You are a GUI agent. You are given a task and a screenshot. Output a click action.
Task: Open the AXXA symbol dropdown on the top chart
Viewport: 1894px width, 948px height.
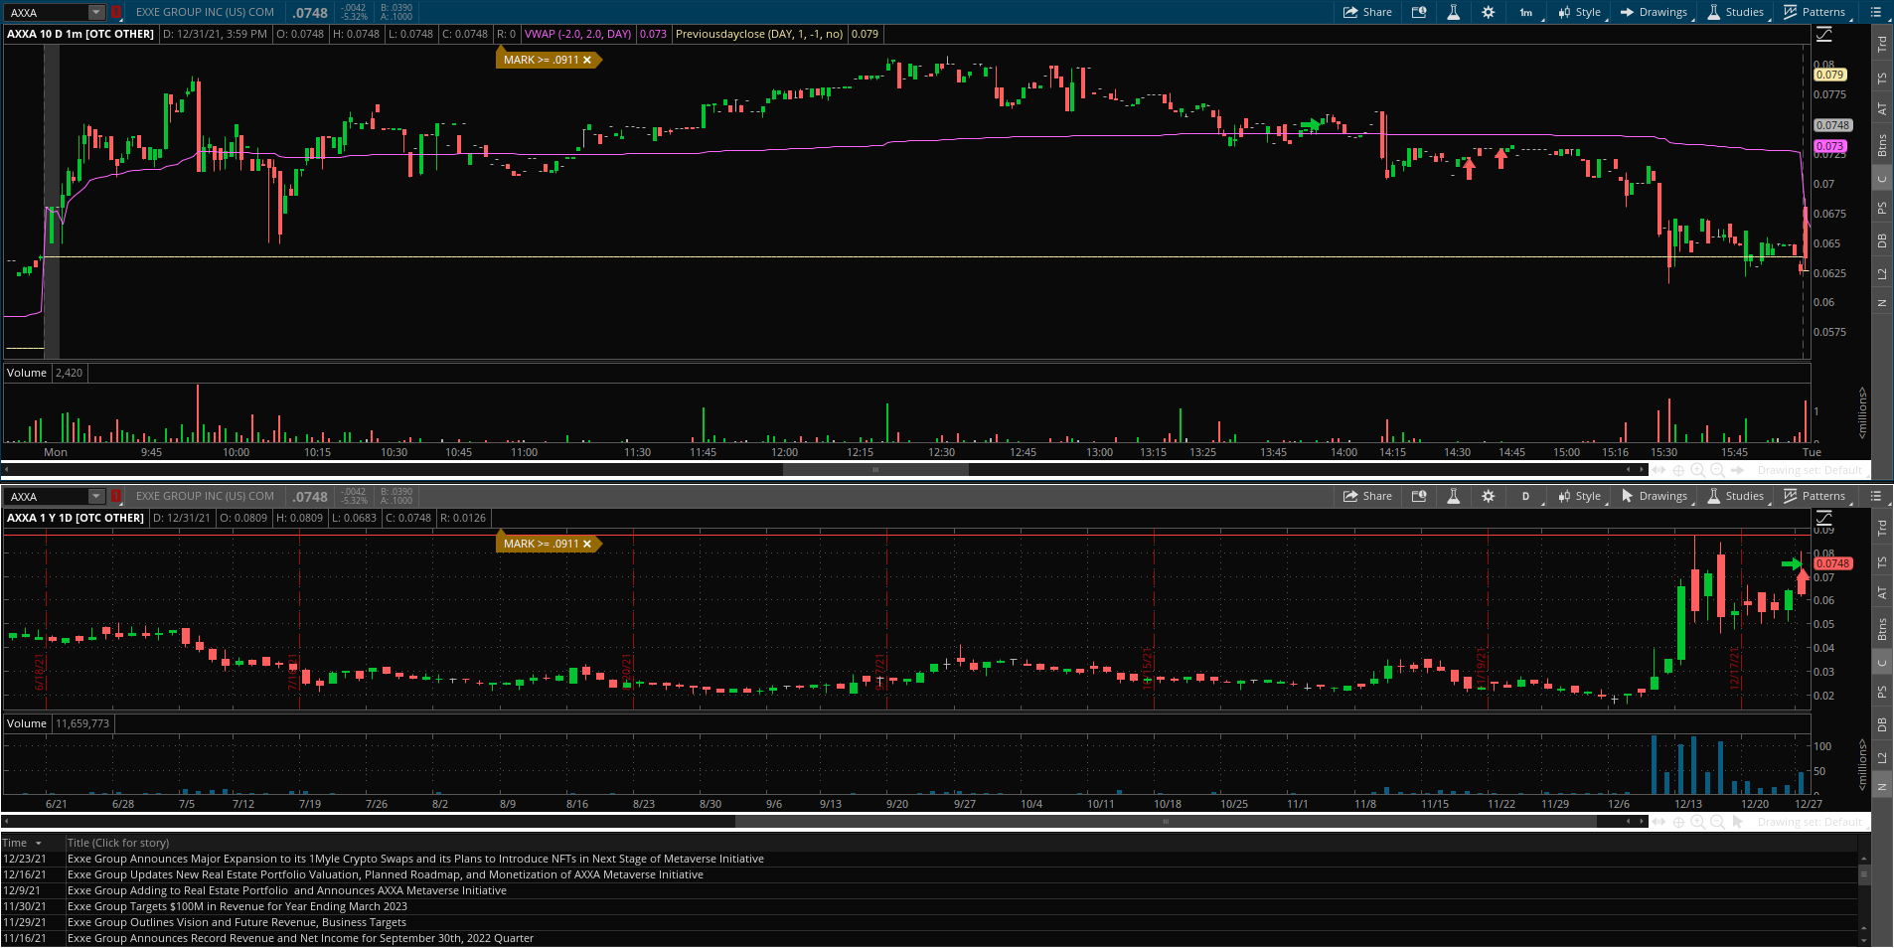click(x=96, y=13)
